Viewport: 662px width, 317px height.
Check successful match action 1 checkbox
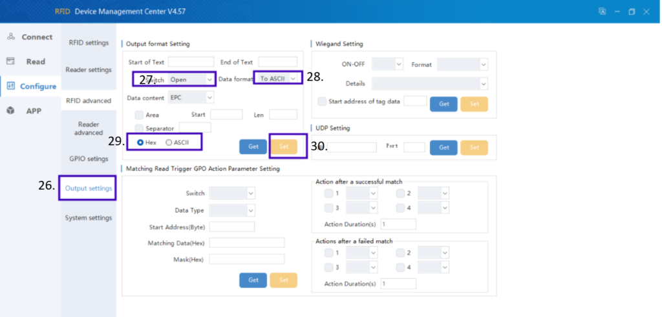pyautogui.click(x=328, y=194)
